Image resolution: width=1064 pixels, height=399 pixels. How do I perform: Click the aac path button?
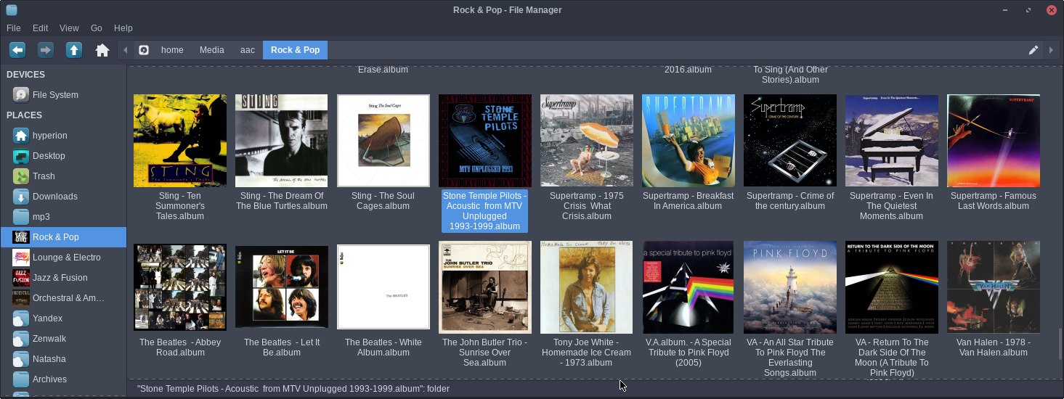coord(248,50)
